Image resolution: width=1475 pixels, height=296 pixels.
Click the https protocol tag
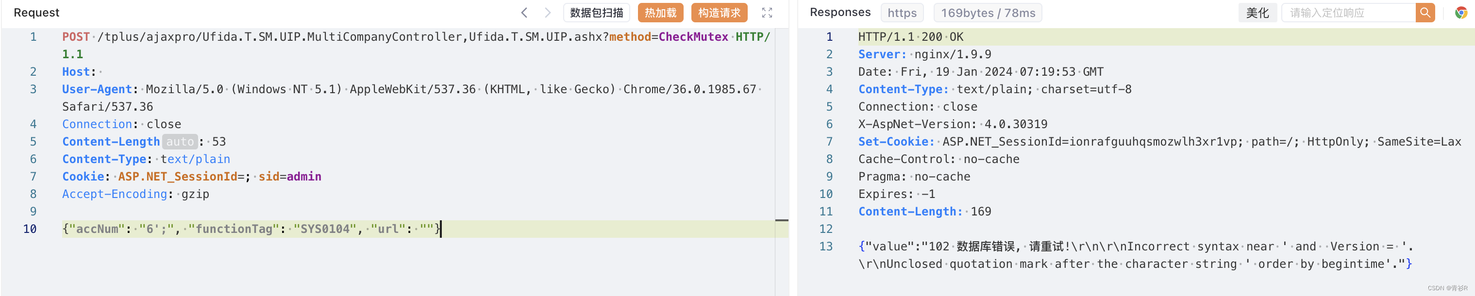[902, 12]
